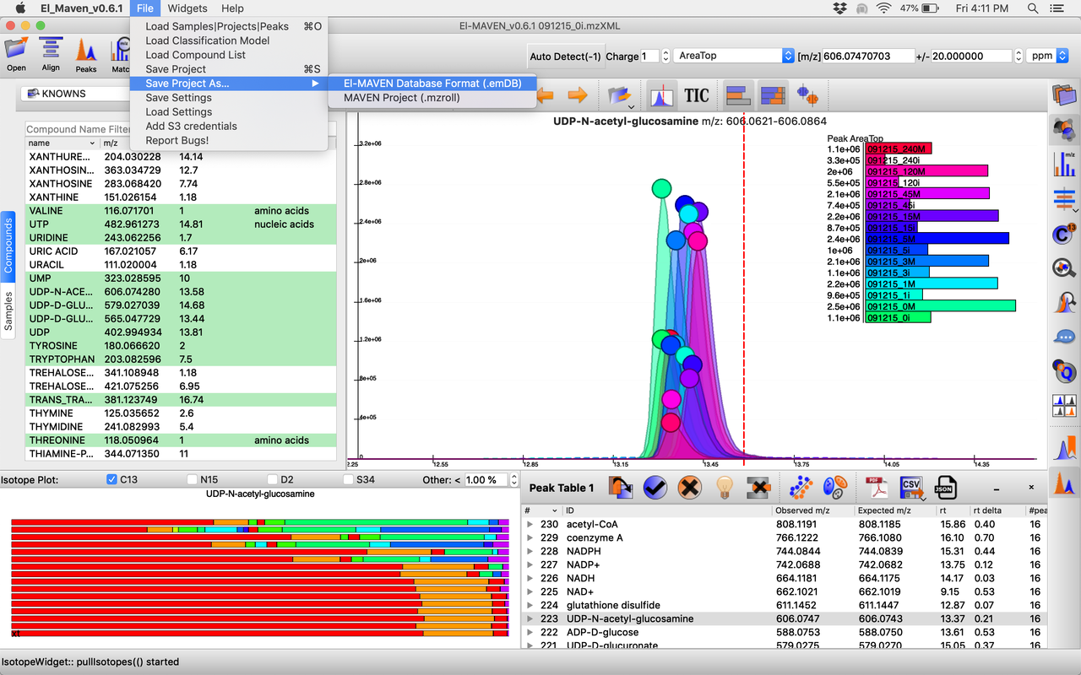The image size is (1081, 675).
Task: Choose MAVEN Project (.mzroll) format
Action: 401,97
